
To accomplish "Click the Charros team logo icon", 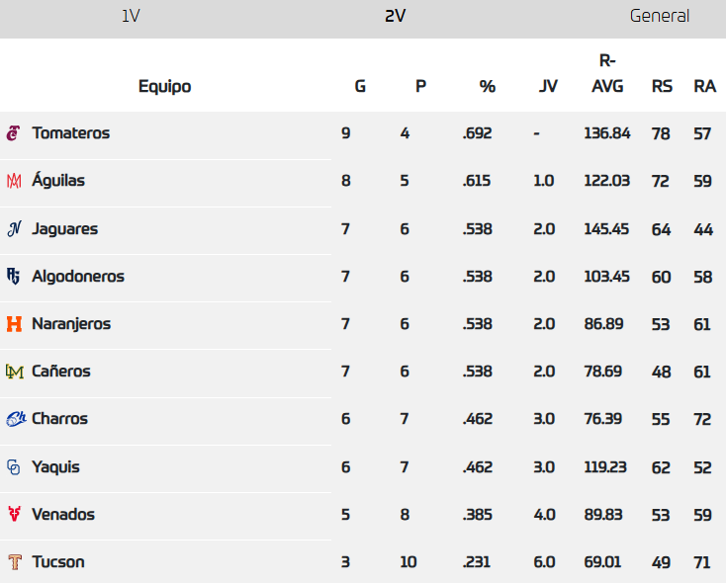I will point(15,419).
